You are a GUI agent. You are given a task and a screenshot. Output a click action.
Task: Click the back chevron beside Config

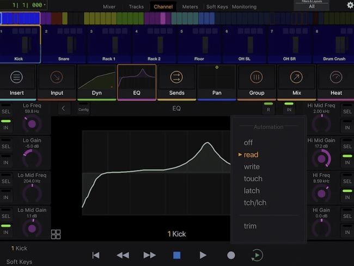point(64,108)
